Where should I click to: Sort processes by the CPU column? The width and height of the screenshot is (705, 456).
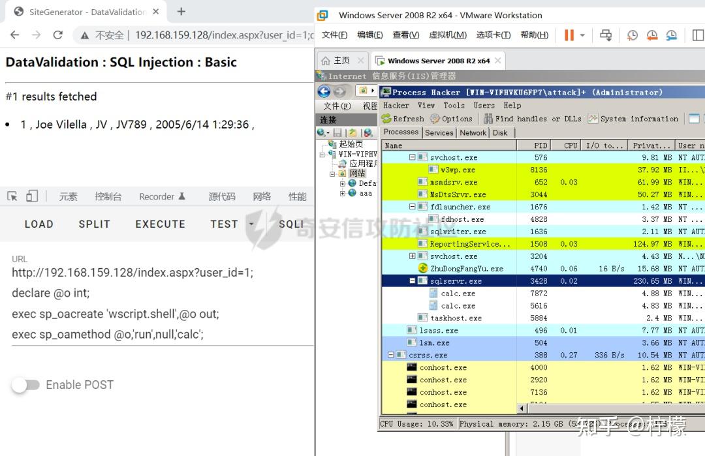pos(565,145)
